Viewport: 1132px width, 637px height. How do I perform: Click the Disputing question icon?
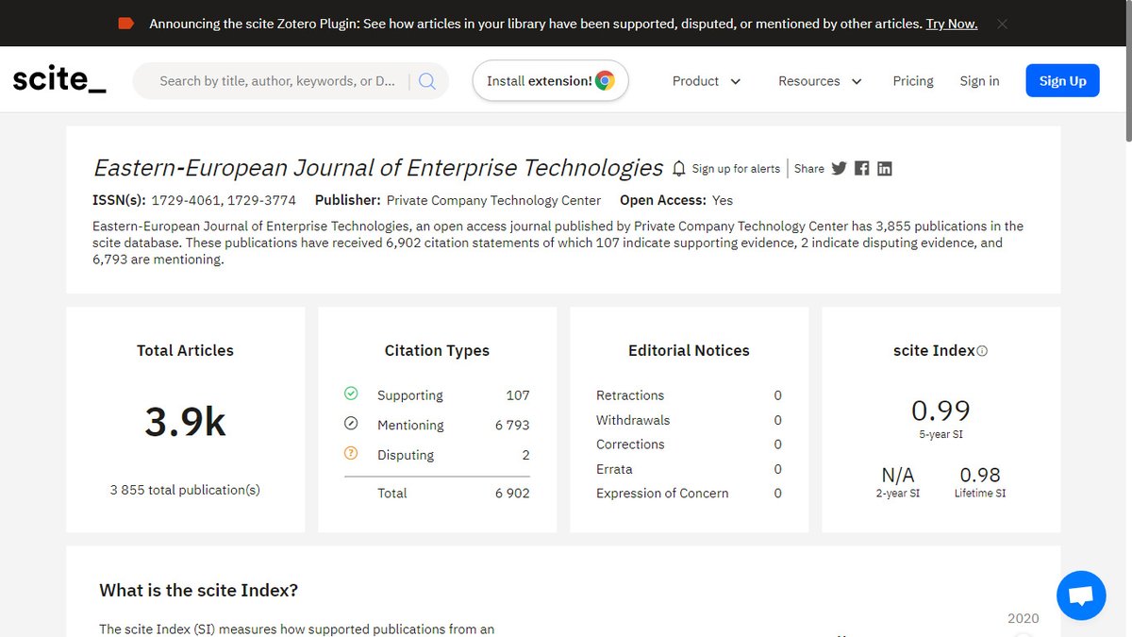click(351, 453)
